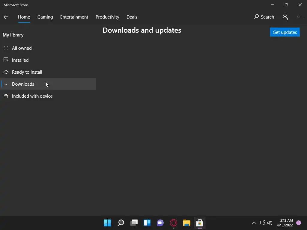Select the Productivity tab

(x=107, y=17)
